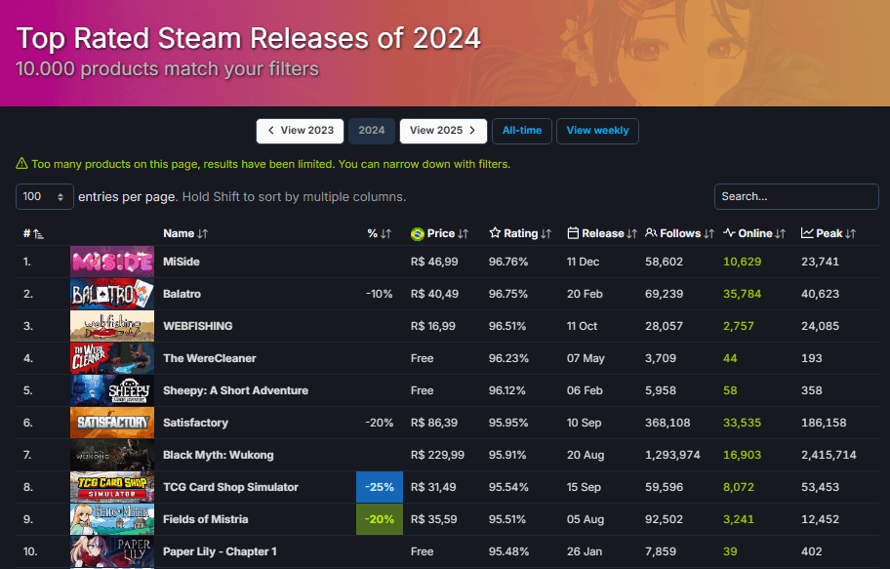Click the calendar icon next to Release
The height and width of the screenshot is (569, 890).
[x=573, y=233]
